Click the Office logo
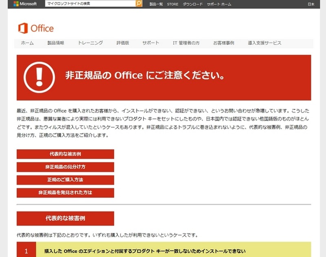Image resolution: width=326 pixels, height=257 pixels. pyautogui.click(x=36, y=28)
